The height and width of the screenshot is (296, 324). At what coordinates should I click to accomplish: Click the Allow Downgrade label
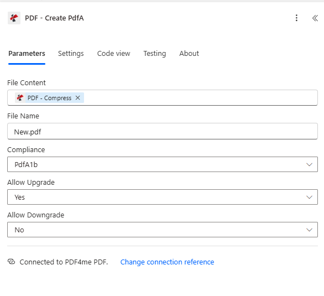tap(36, 215)
